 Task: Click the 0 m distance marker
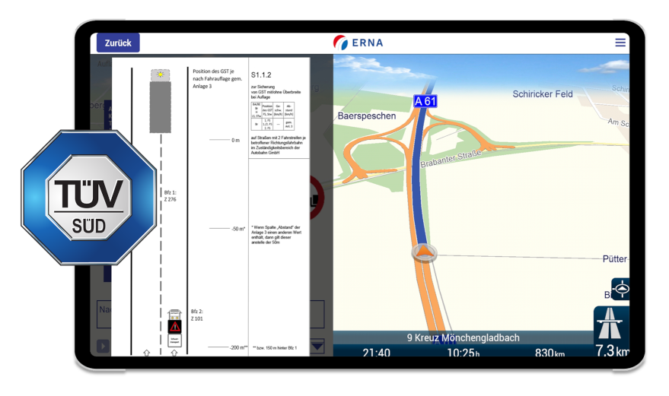coord(235,141)
